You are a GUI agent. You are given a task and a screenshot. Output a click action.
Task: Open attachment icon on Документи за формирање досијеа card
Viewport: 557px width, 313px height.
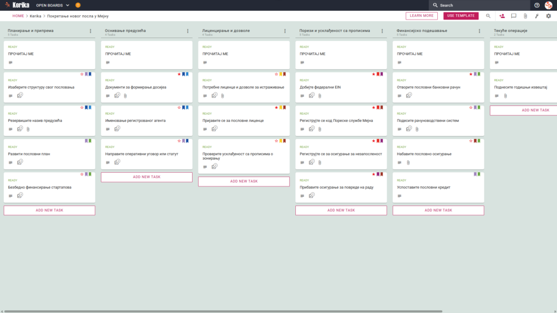(126, 96)
